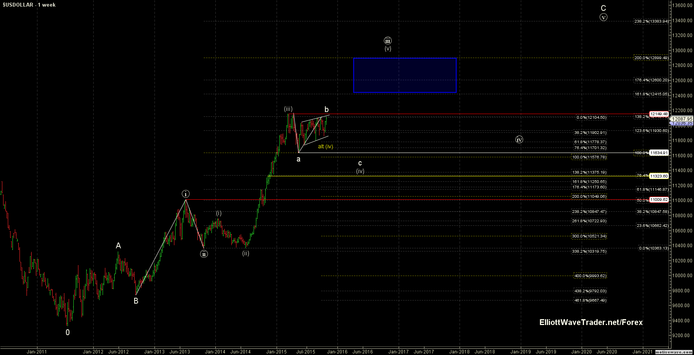The height and width of the screenshot is (355, 694).
Task: Select the "(v)" projection label
Action: (x=388, y=49)
